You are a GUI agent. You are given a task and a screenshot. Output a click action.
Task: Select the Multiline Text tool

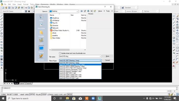click(1, 68)
